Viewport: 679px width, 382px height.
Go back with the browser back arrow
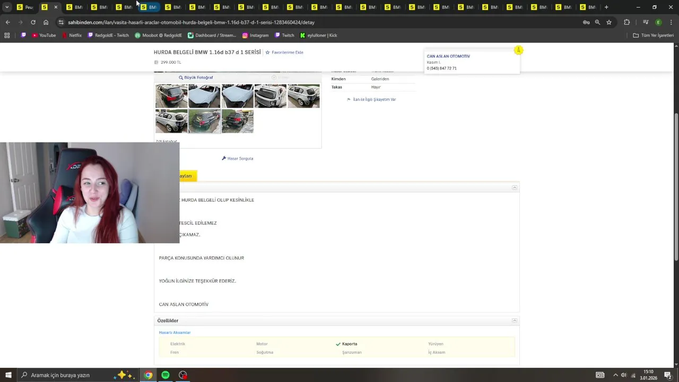pyautogui.click(x=7, y=22)
